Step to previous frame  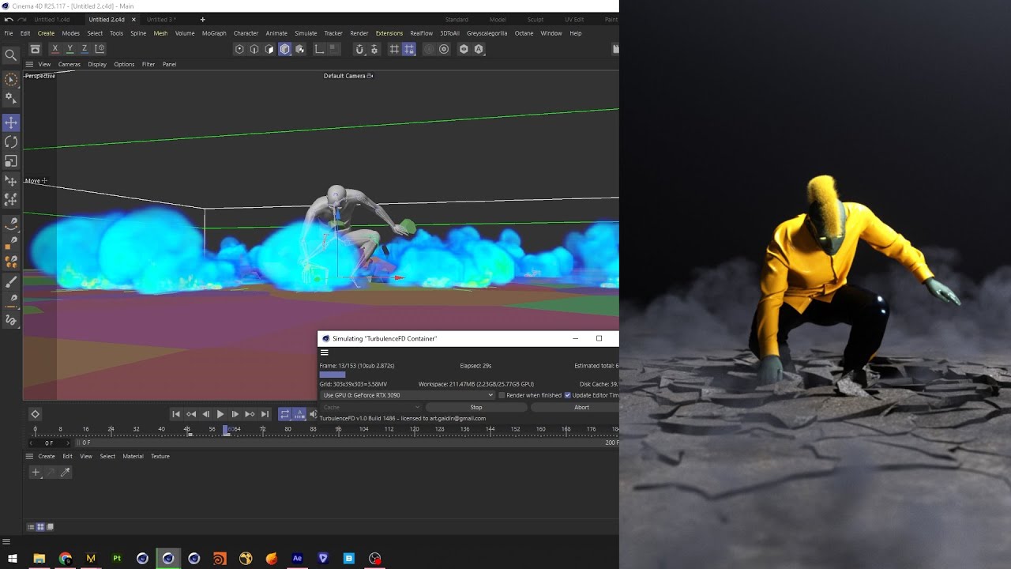206,414
